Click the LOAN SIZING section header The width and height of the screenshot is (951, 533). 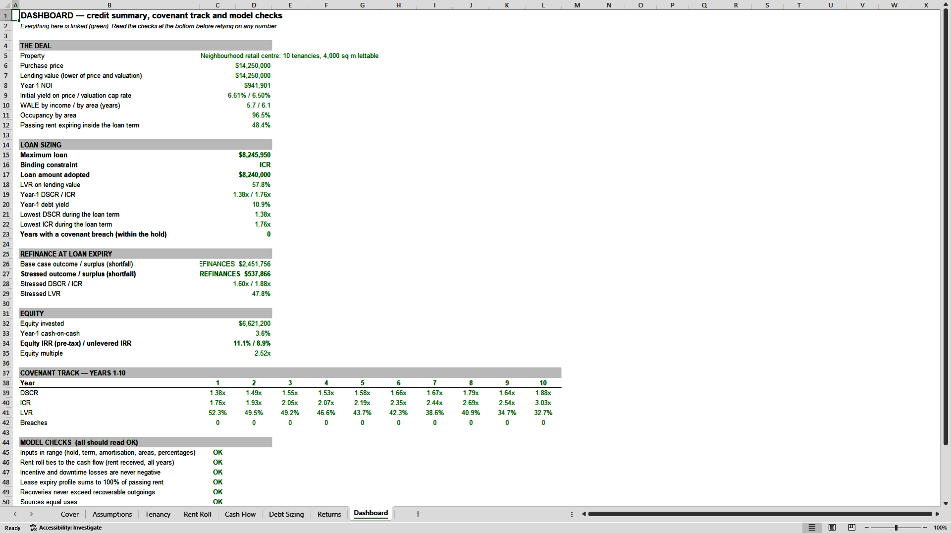[x=145, y=145]
